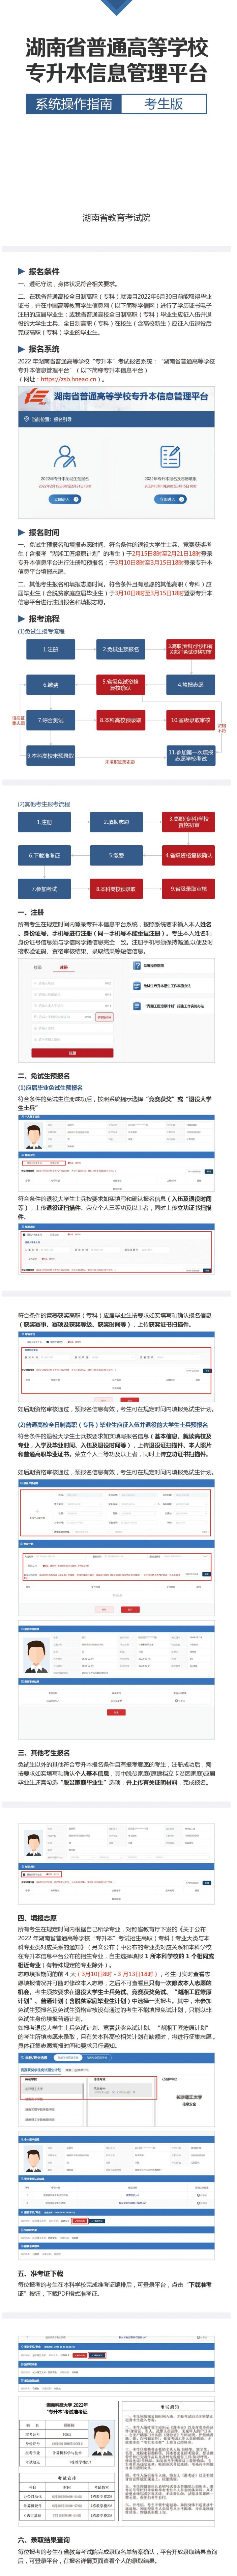Select the 6.下载准考证 flow box
This screenshot has height=2576, width=237.
[44, 856]
